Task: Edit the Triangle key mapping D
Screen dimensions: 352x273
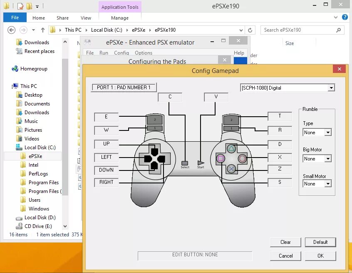Action: pos(280,144)
